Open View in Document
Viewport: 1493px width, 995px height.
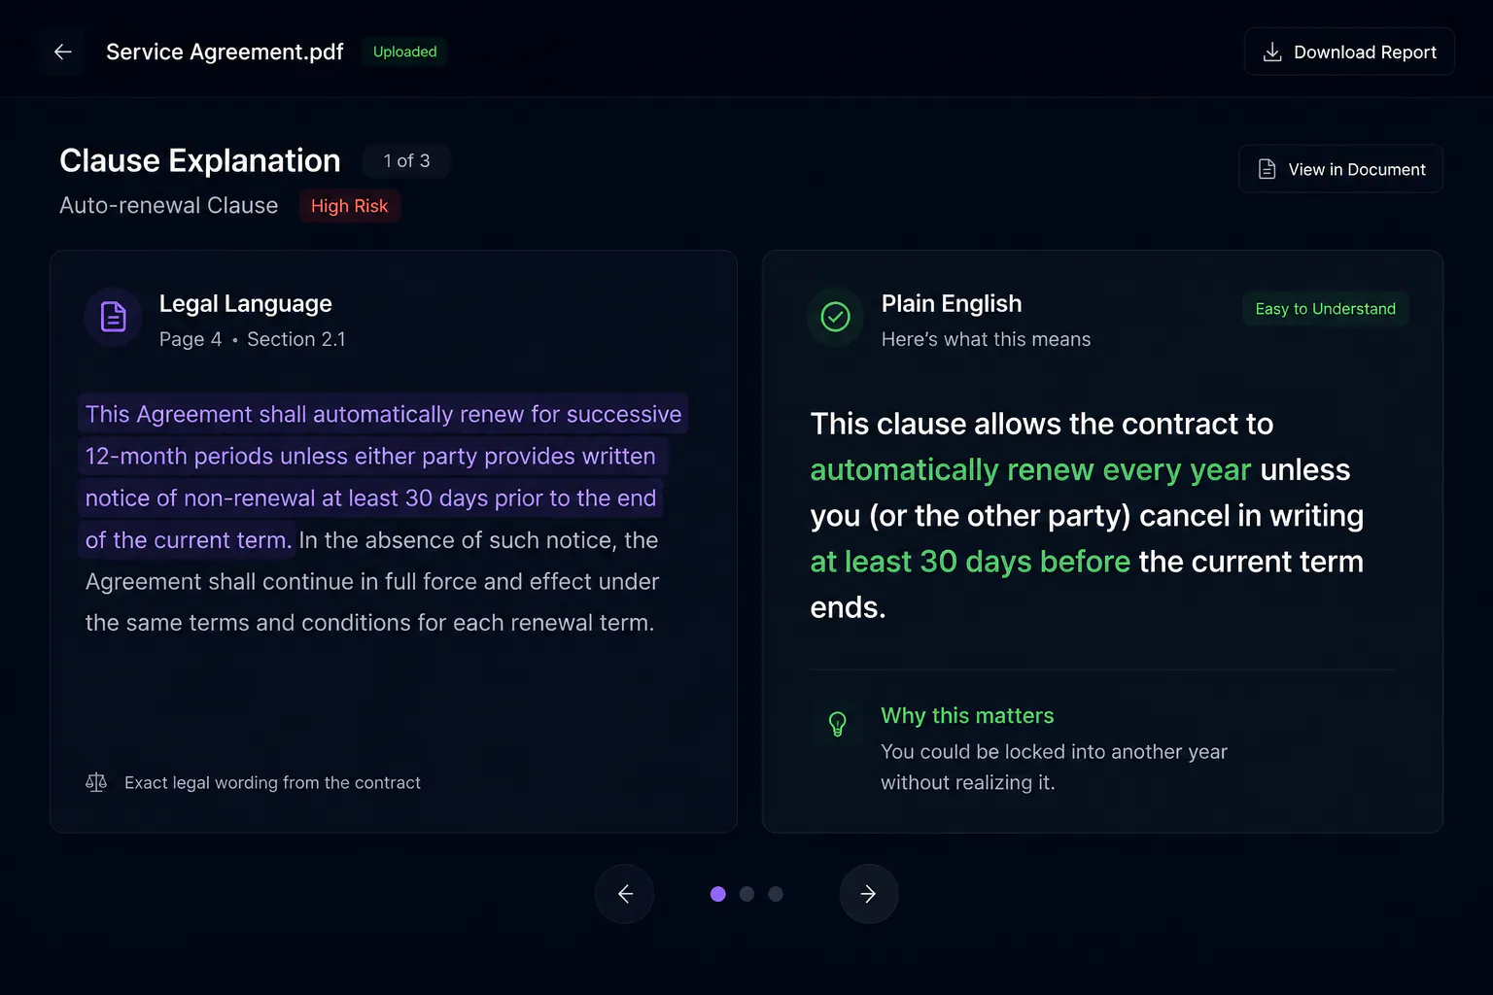[x=1340, y=169]
